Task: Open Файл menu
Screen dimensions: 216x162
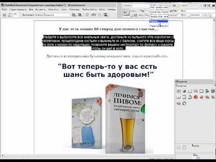Action: click(x=4, y=9)
